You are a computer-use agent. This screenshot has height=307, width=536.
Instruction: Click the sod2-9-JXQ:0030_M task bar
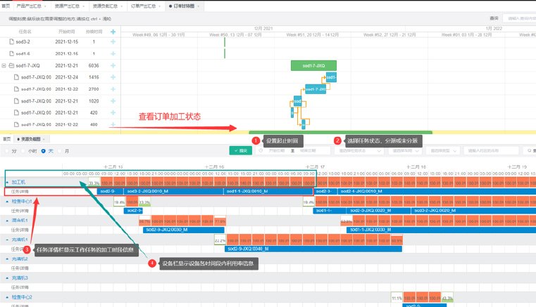coord(184,230)
